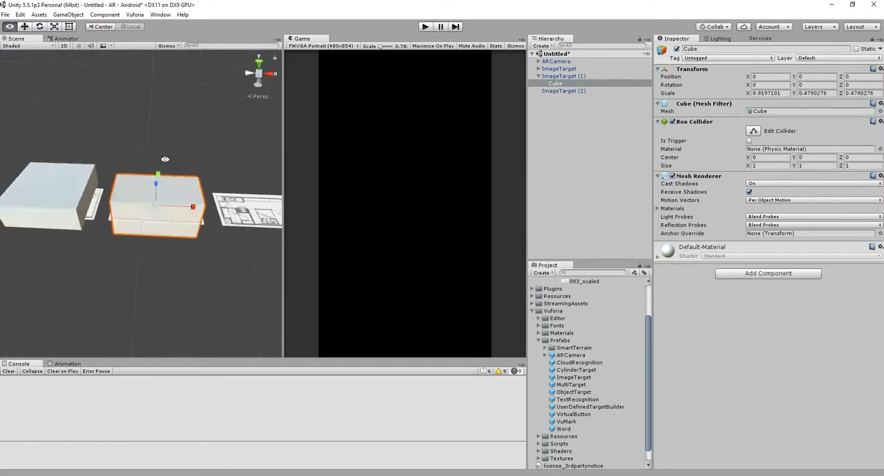This screenshot has width=884, height=476.
Task: Select the Rect transform tool
Action: [68, 26]
